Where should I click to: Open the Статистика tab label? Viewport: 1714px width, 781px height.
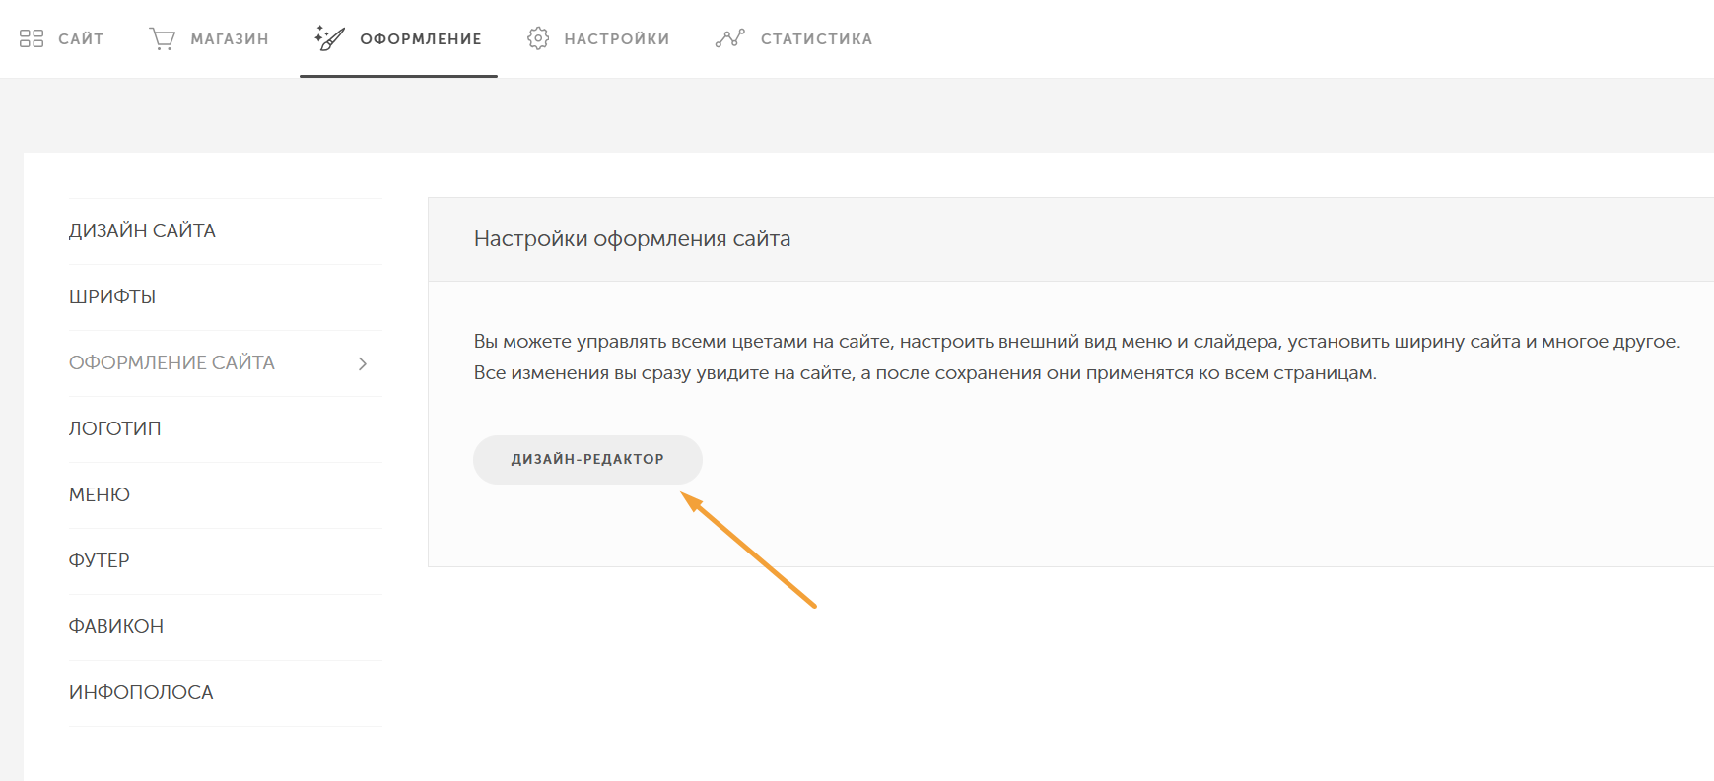click(816, 39)
